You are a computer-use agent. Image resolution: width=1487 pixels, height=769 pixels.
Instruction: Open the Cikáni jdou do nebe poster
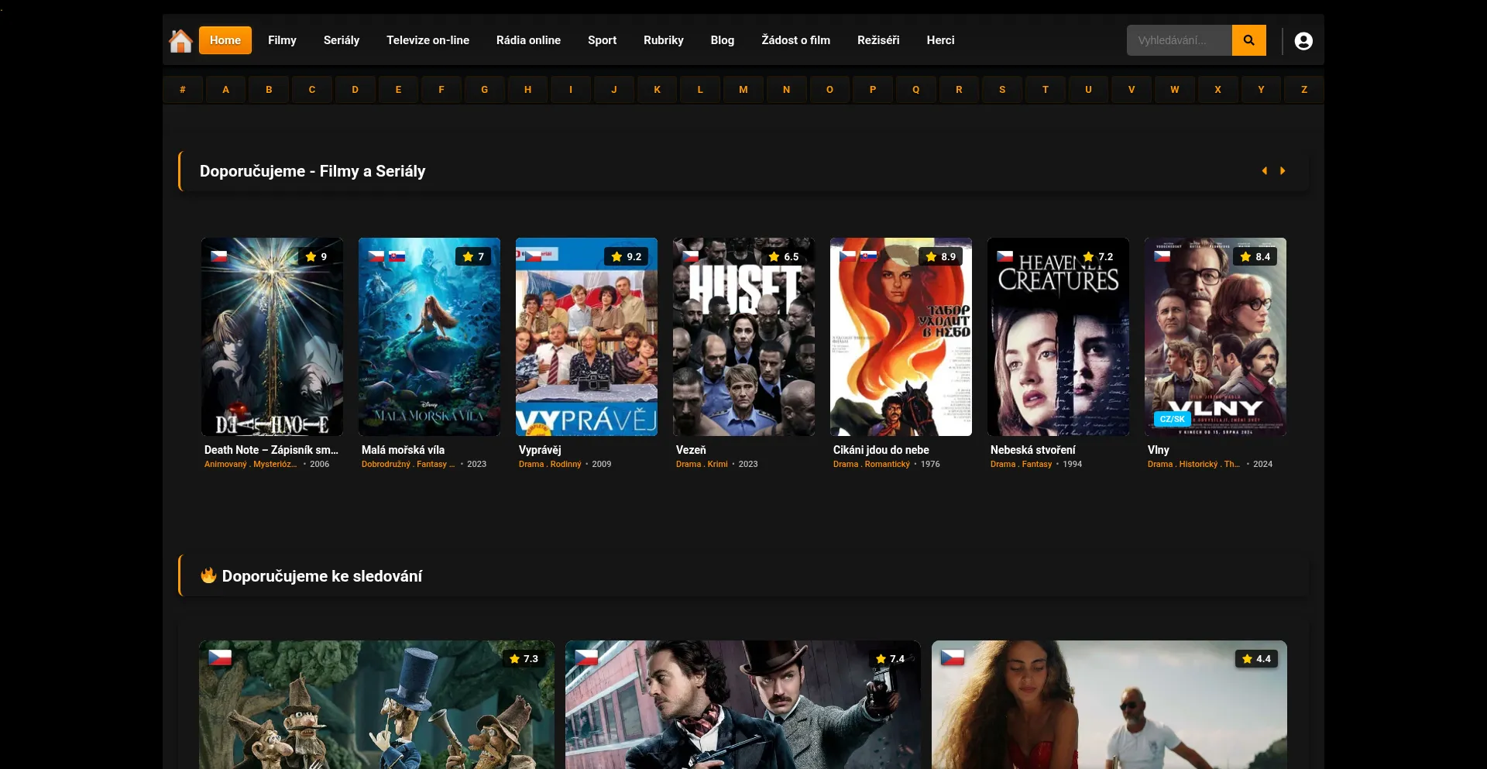[x=901, y=337]
